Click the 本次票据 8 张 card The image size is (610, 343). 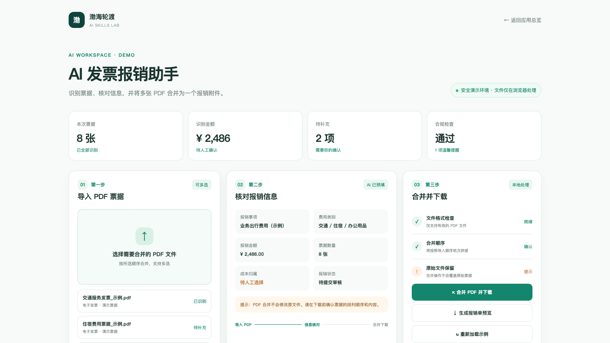coord(126,136)
